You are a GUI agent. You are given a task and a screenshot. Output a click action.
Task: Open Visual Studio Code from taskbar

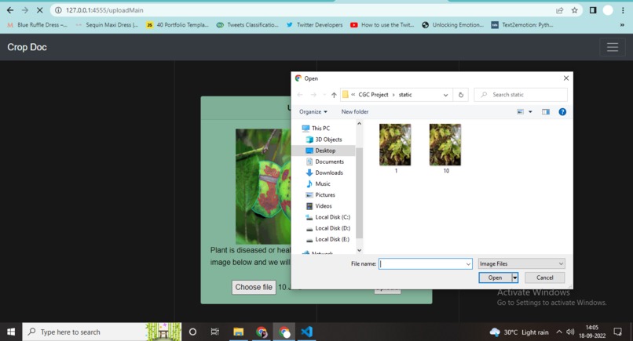tap(307, 332)
